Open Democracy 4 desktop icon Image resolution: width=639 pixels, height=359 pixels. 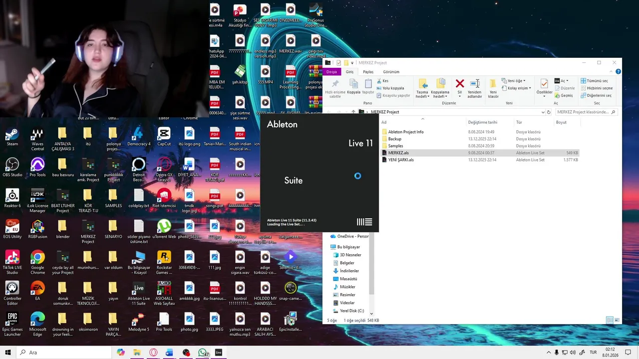pos(139,137)
